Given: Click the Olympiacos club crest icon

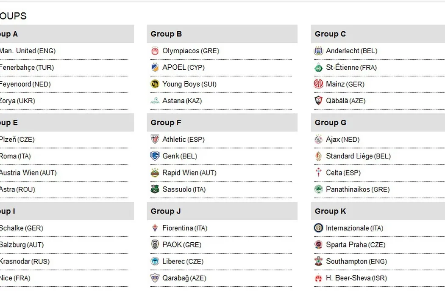Looking at the screenshot, I should pos(155,51).
